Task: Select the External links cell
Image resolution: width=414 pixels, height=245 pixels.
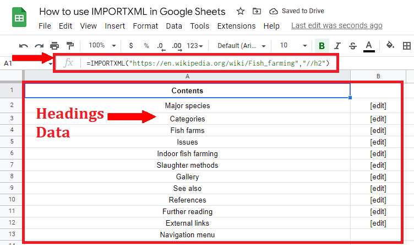Action: 187,223
